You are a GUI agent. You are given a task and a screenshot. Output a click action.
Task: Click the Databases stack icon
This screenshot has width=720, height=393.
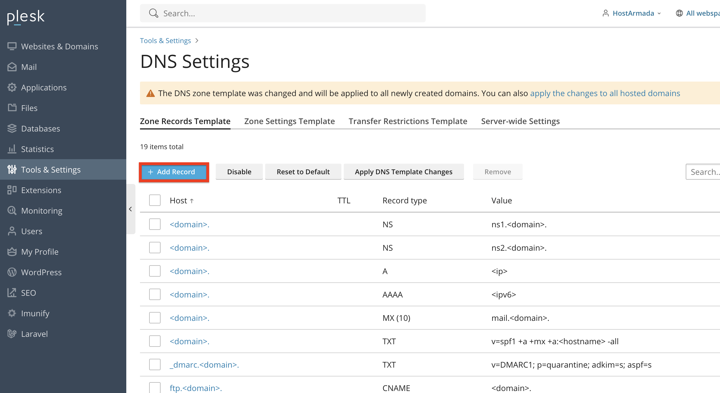click(x=12, y=128)
